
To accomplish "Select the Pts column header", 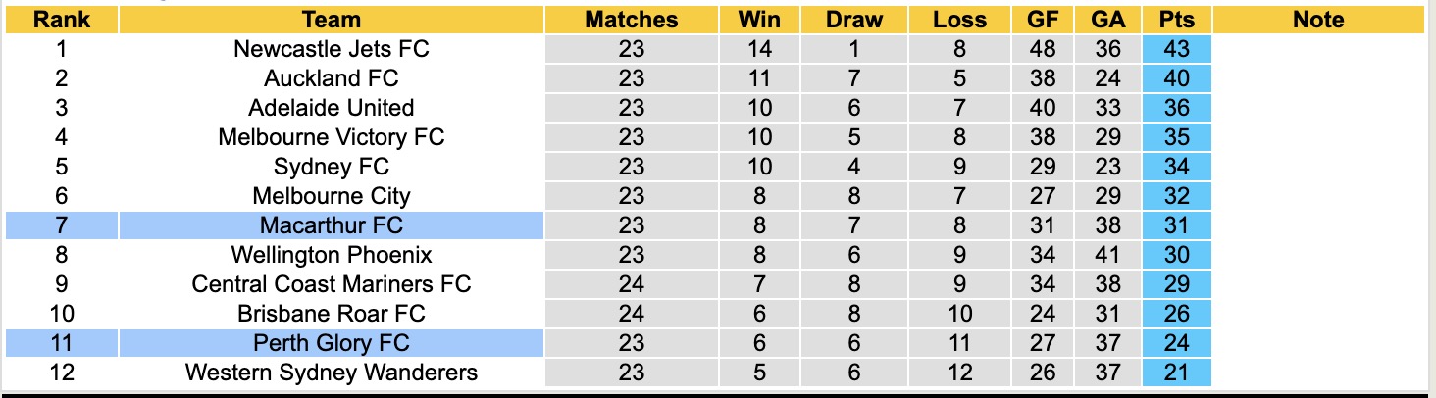I will point(1176,20).
